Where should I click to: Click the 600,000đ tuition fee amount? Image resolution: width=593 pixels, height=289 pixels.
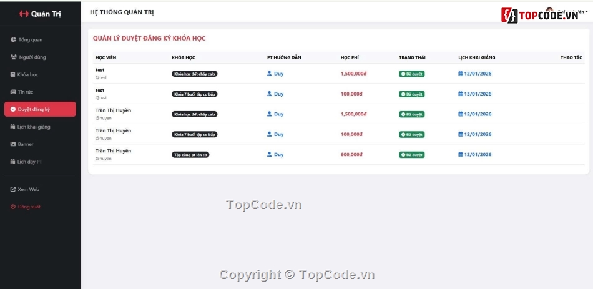pyautogui.click(x=351, y=155)
